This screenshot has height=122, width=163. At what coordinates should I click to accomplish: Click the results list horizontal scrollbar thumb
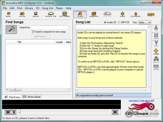click(15, 89)
